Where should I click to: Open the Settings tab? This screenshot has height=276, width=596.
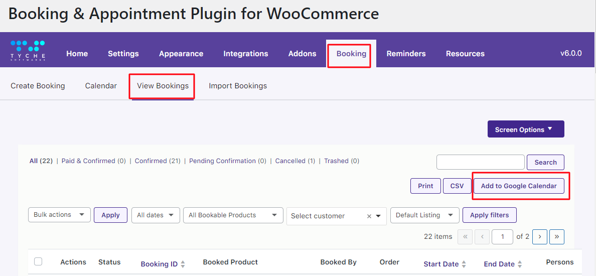123,54
